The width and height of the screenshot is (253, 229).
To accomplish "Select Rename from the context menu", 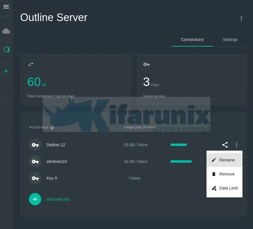I will coord(227,160).
